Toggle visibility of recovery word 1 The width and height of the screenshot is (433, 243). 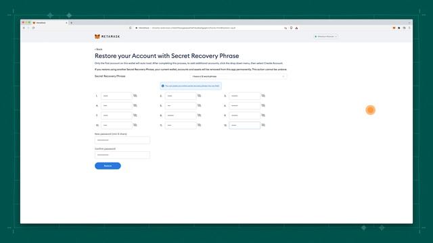(x=135, y=96)
